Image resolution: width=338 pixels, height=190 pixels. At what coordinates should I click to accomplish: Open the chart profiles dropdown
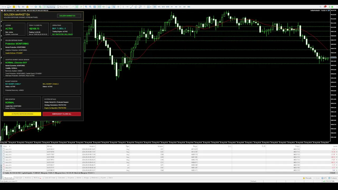[x=11, y=7]
